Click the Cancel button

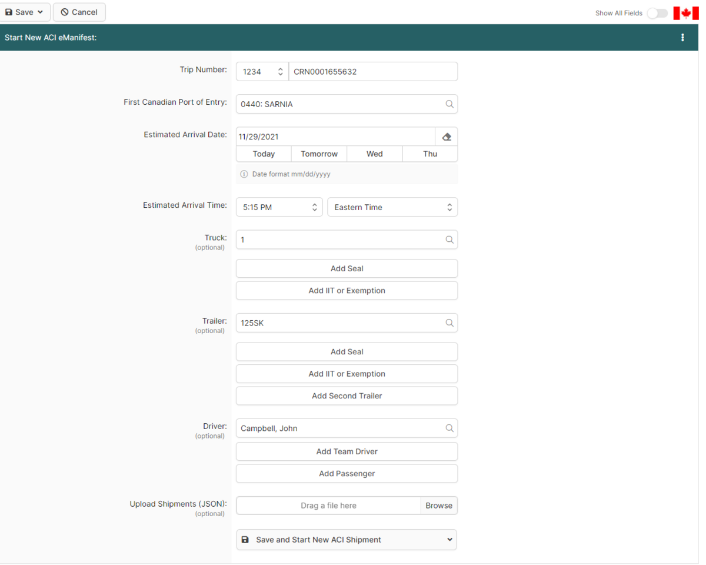pyautogui.click(x=79, y=12)
